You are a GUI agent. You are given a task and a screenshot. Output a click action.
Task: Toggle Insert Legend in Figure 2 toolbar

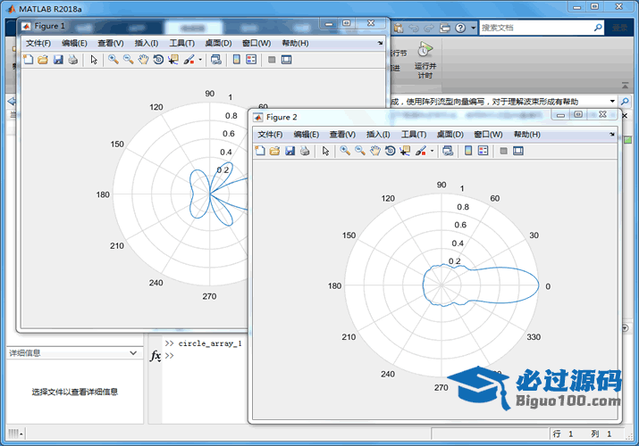point(483,151)
